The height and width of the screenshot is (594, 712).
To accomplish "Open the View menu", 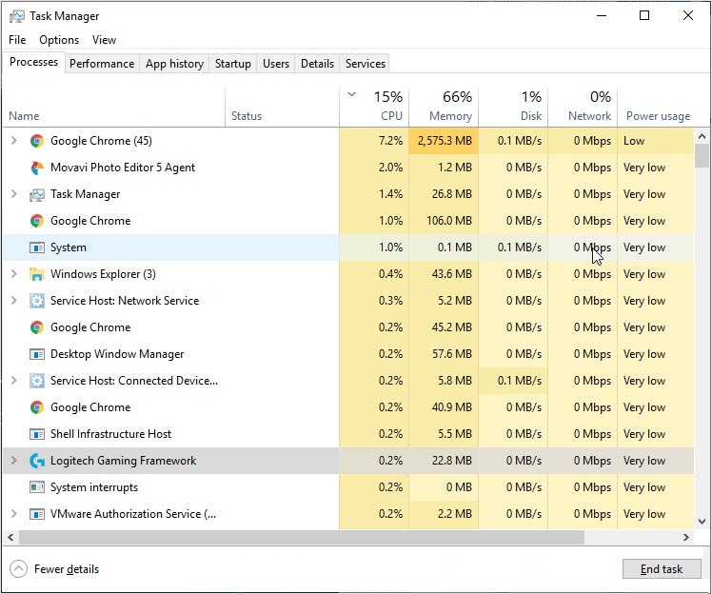I will pyautogui.click(x=104, y=40).
